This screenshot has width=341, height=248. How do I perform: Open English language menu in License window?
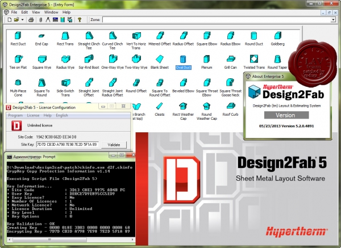pyautogui.click(x=62, y=115)
